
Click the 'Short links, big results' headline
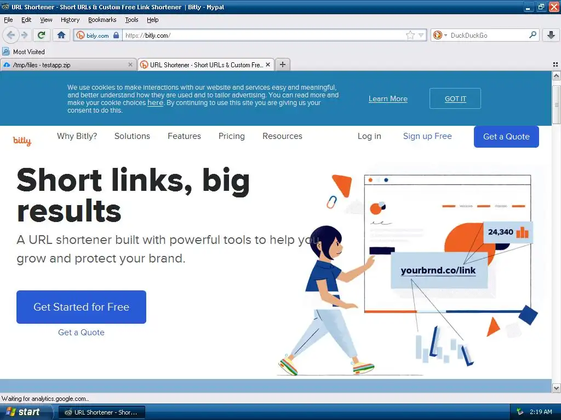tap(133, 195)
